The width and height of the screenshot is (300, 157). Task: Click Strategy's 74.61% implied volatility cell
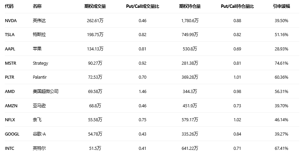pos(281,63)
